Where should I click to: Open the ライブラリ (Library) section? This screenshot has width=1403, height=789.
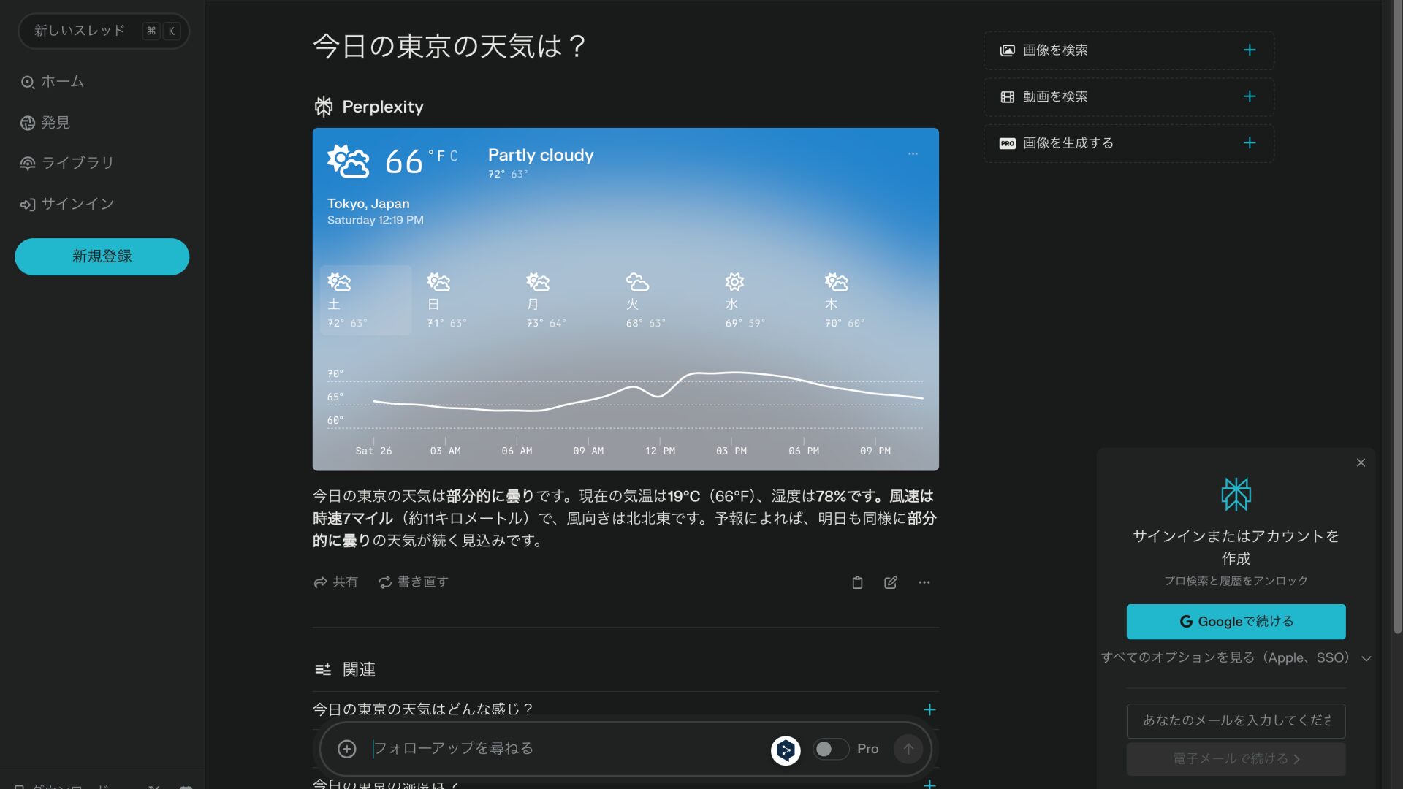[x=77, y=163]
